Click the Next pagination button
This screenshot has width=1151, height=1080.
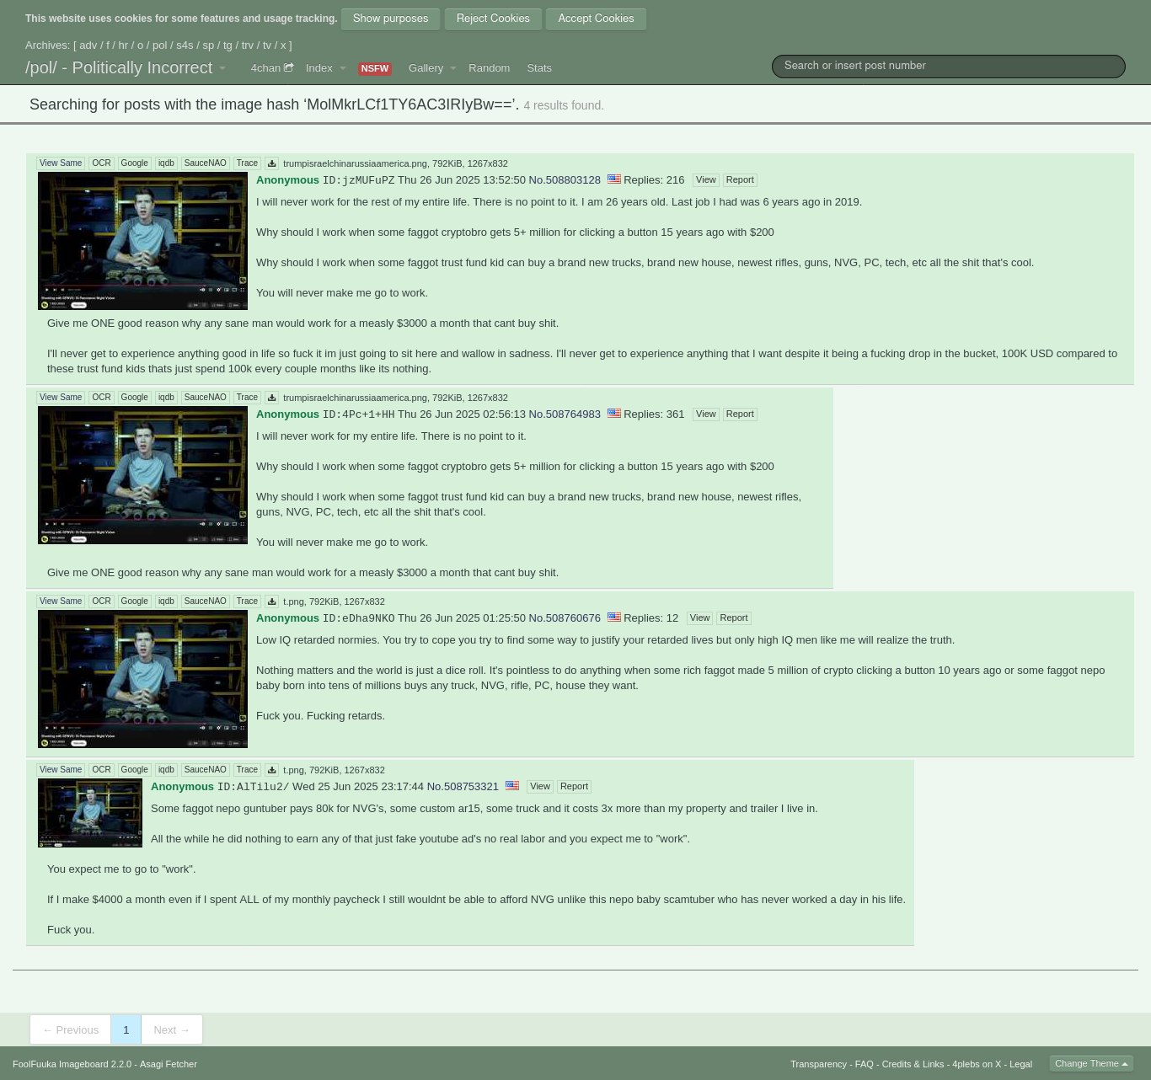pos(172,1029)
